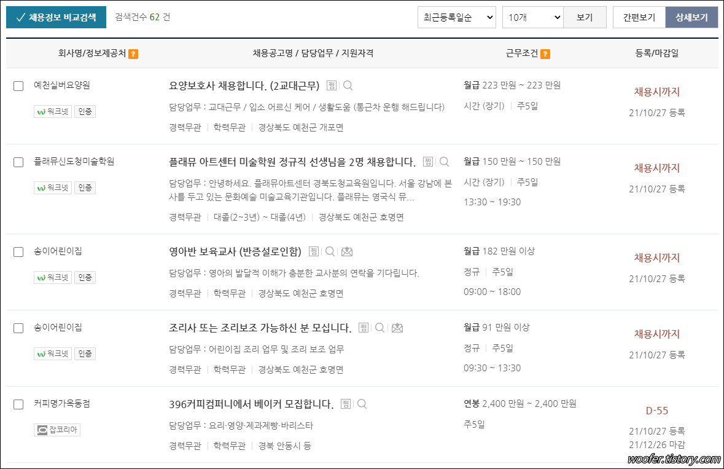Click 송이어린이집 in 보육교사 row
The image size is (724, 469).
58,251
